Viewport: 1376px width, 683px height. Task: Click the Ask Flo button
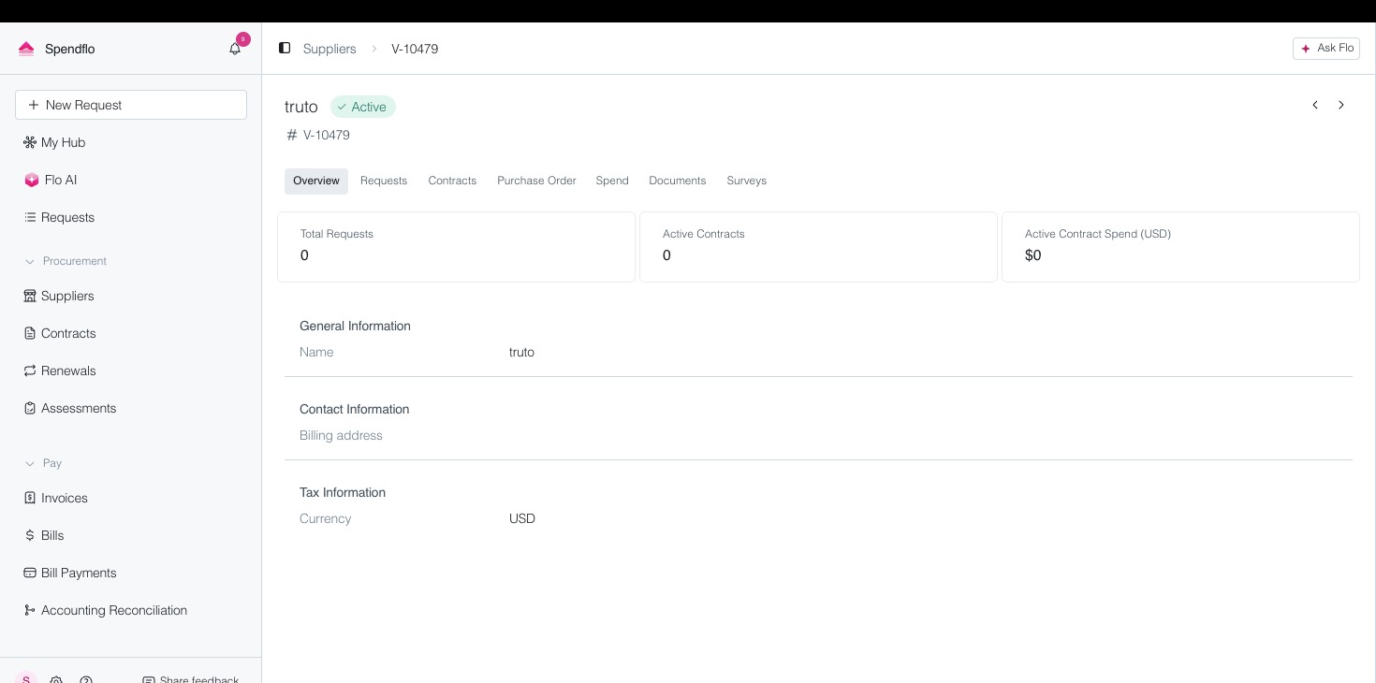(1326, 49)
